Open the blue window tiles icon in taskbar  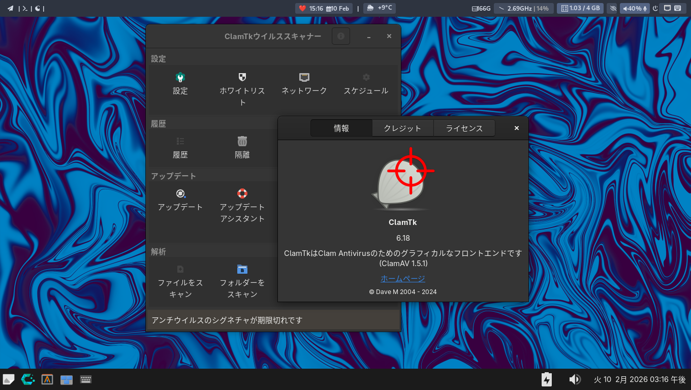point(67,379)
